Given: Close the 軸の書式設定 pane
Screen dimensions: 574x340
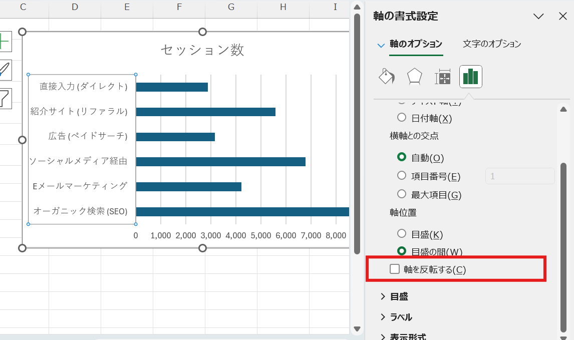Looking at the screenshot, I should click(x=563, y=16).
